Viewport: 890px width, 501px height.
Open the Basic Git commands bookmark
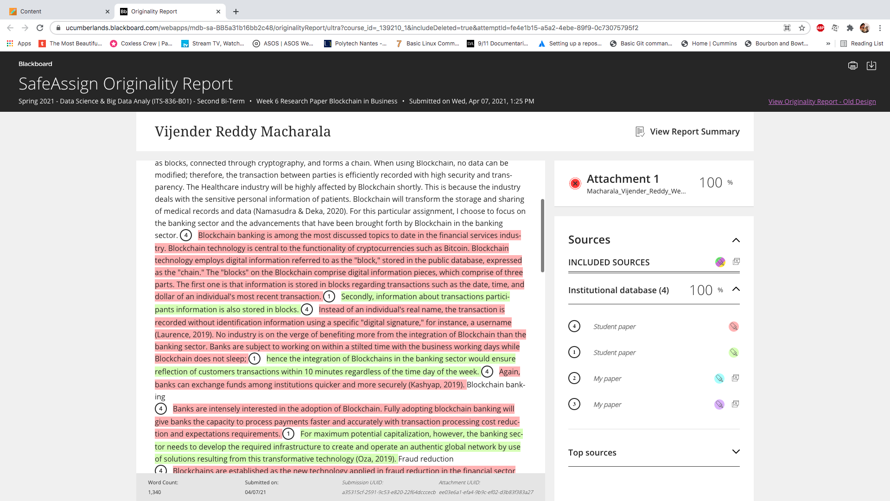(x=641, y=44)
